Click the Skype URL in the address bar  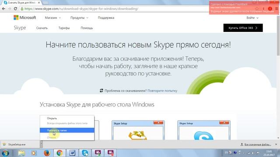click(x=81, y=9)
